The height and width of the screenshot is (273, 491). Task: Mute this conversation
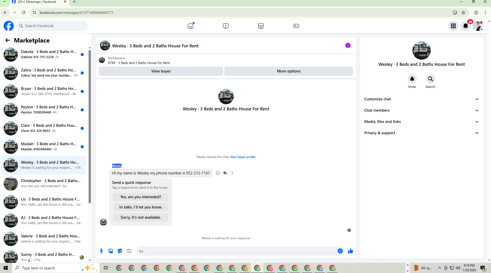[x=412, y=79]
